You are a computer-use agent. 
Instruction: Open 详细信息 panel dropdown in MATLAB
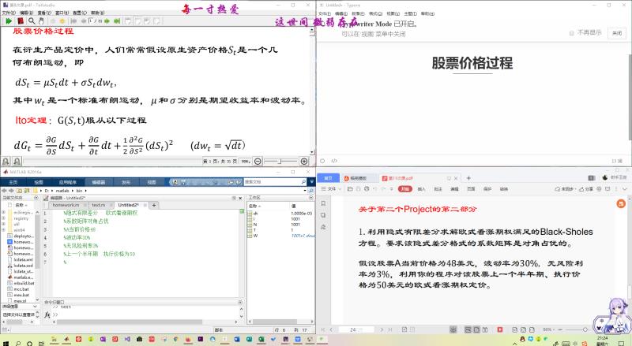[35, 307]
